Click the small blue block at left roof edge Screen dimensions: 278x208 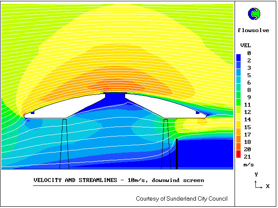pyautogui.click(x=33, y=112)
